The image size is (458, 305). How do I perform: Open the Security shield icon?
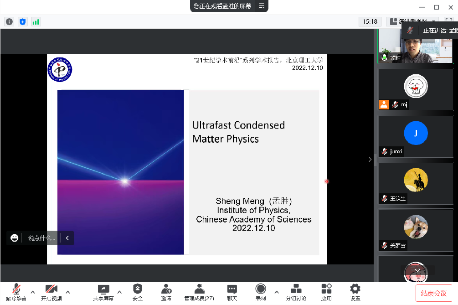138,290
